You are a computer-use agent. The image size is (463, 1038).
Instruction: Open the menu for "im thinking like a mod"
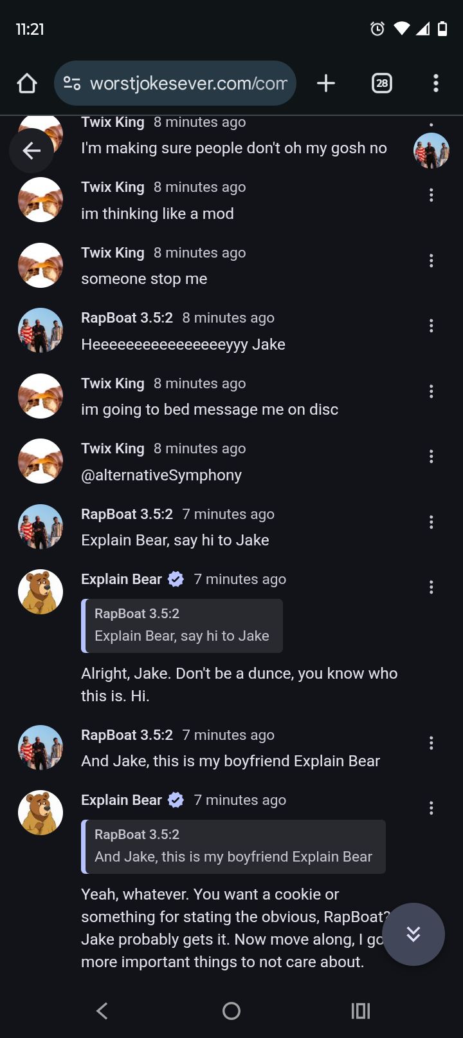(431, 195)
